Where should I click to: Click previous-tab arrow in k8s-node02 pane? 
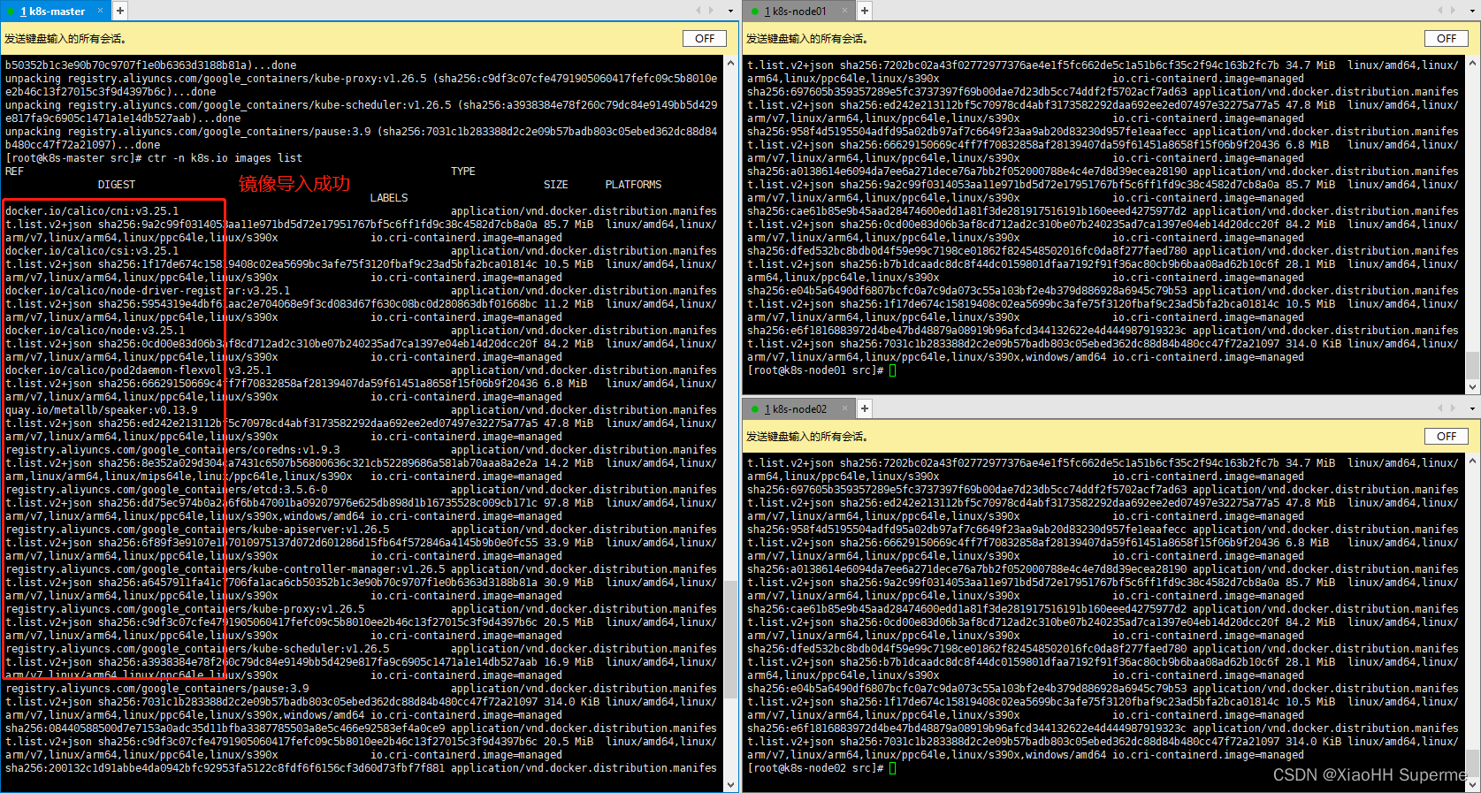click(x=1440, y=408)
